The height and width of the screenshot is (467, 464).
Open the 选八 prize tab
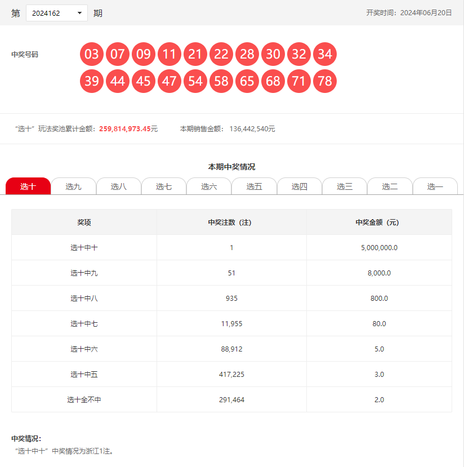[x=119, y=186]
